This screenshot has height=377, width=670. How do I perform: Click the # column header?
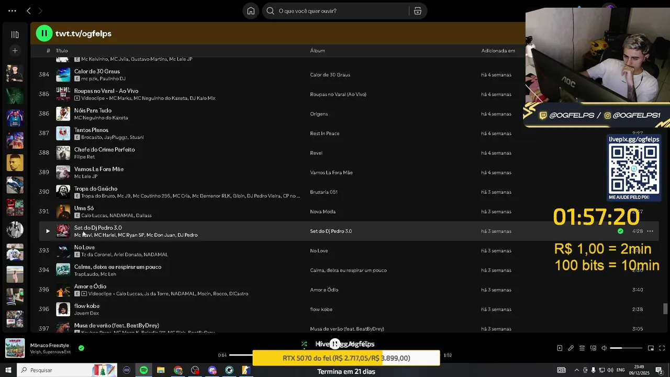[x=48, y=51]
